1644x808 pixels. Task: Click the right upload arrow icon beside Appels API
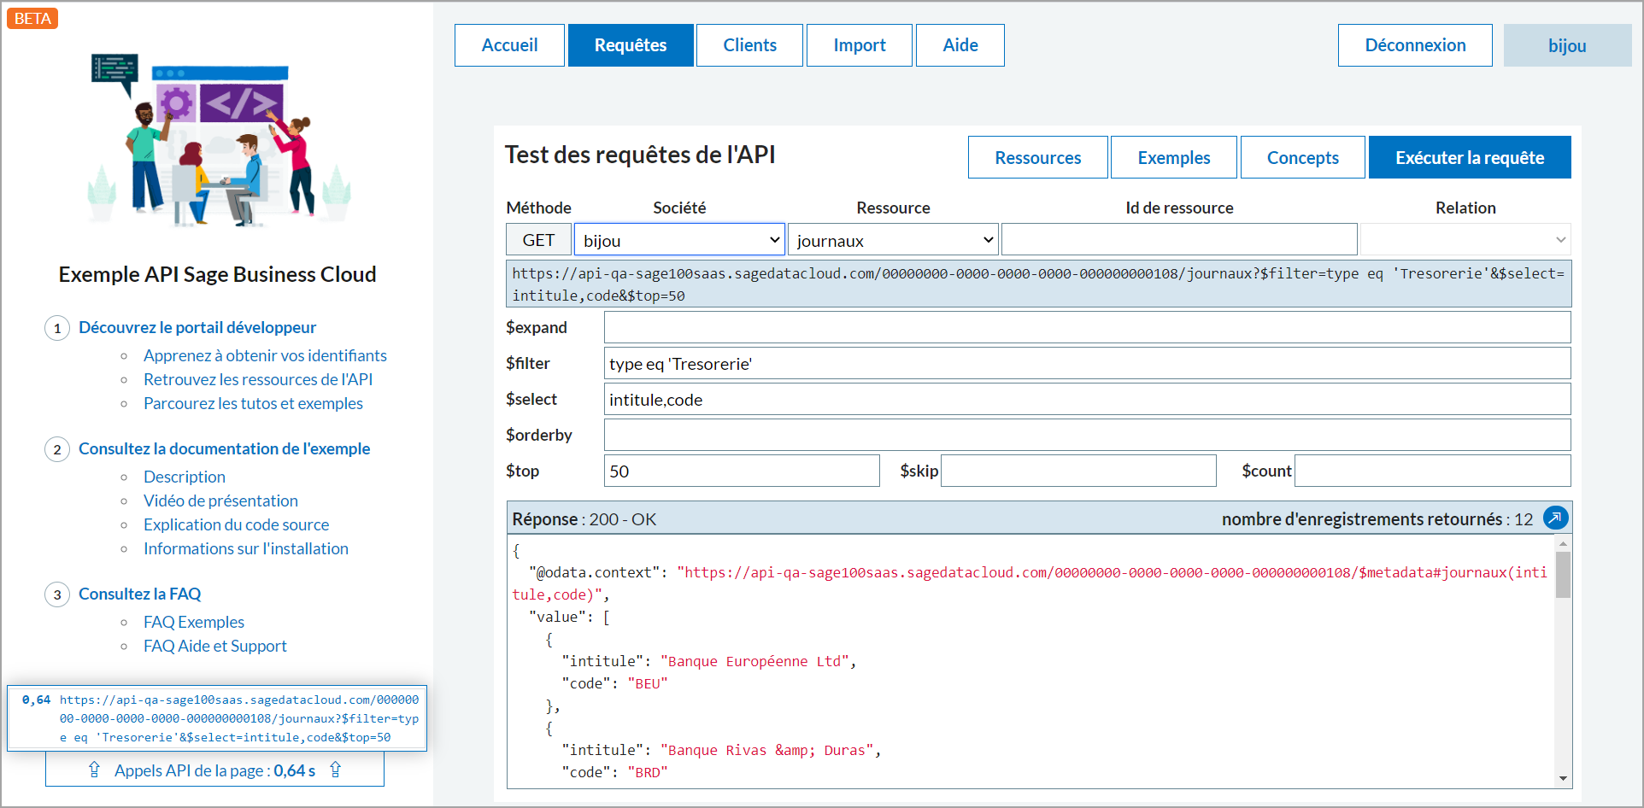pyautogui.click(x=336, y=770)
